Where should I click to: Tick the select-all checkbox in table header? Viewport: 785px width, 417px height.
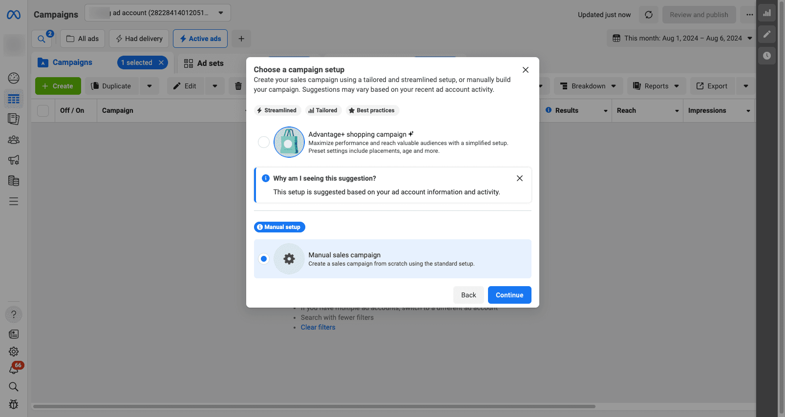[43, 111]
